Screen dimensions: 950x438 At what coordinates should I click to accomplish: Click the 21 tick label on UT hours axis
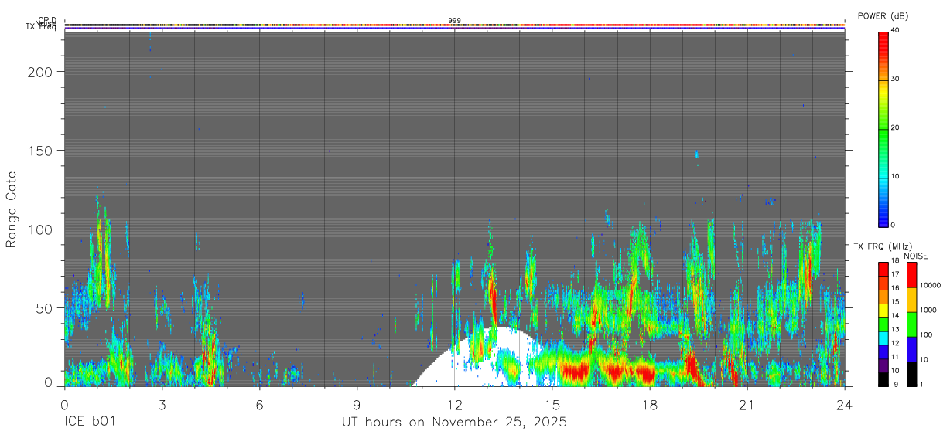[x=747, y=404]
